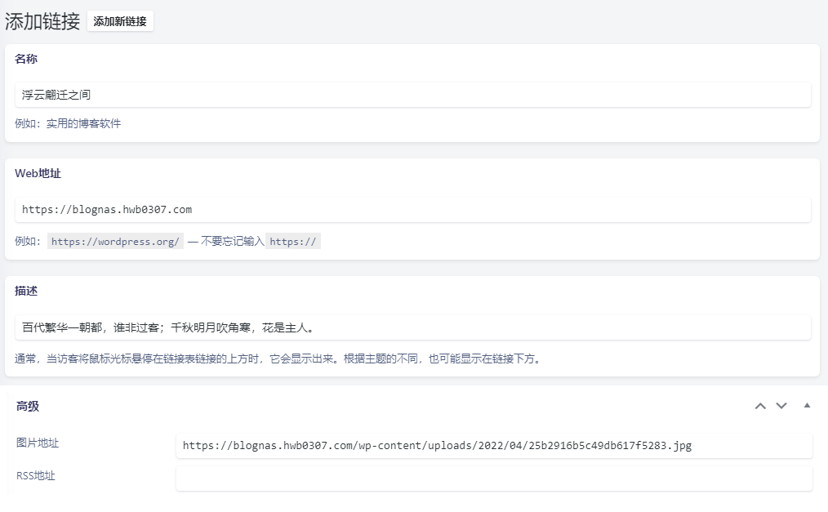Move the 高级 panel up with the up-chevron icon
This screenshot has width=828, height=512.
[761, 405]
